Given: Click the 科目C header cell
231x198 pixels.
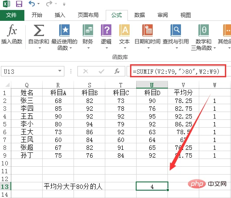Looking at the screenshot, I should coord(121,92).
